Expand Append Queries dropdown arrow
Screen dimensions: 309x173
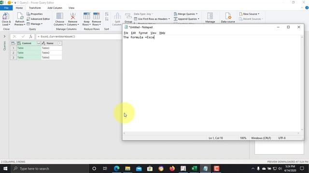point(198,19)
